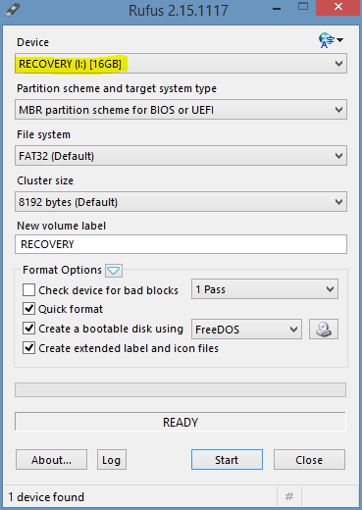Uncheck Create extended label and icon files
The width and height of the screenshot is (362, 510).
[x=28, y=348]
